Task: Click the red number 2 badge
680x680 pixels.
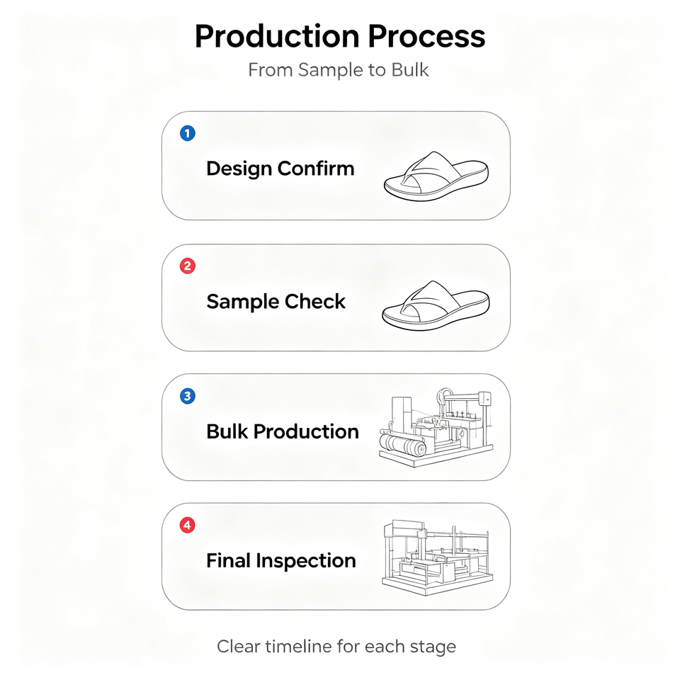Action: click(187, 266)
